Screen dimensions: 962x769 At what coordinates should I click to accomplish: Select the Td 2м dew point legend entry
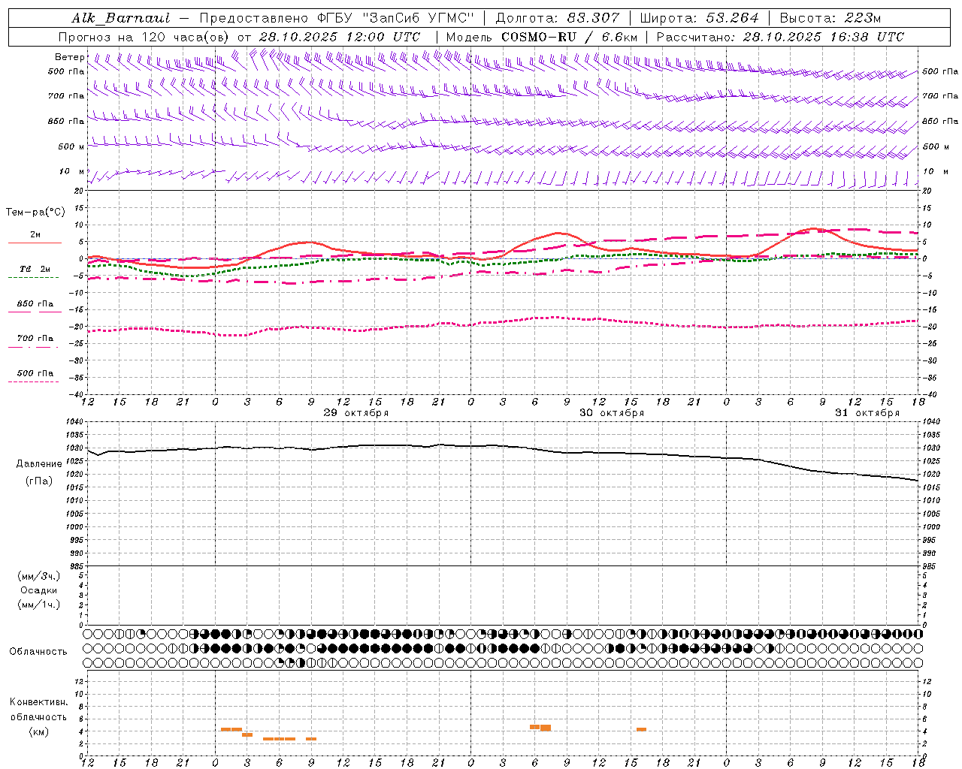[35, 269]
